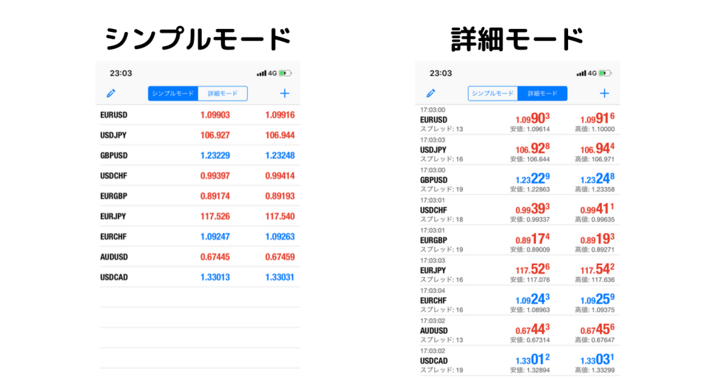This screenshot has width=727, height=387.
Task: Tap GBPUSD ask price 1.23248 in simple list
Action: 280,155
